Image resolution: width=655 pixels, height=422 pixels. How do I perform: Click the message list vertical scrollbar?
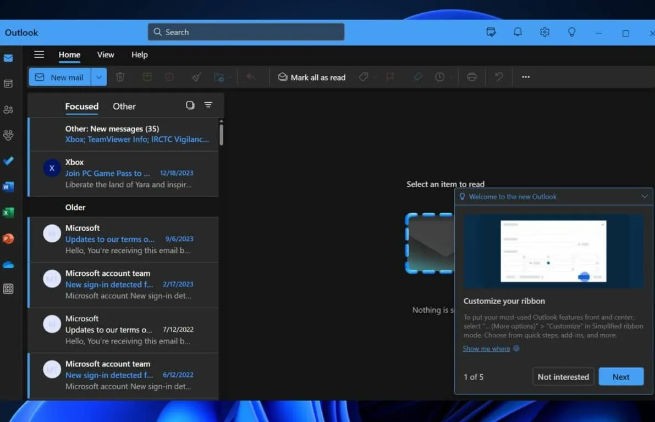(221, 135)
